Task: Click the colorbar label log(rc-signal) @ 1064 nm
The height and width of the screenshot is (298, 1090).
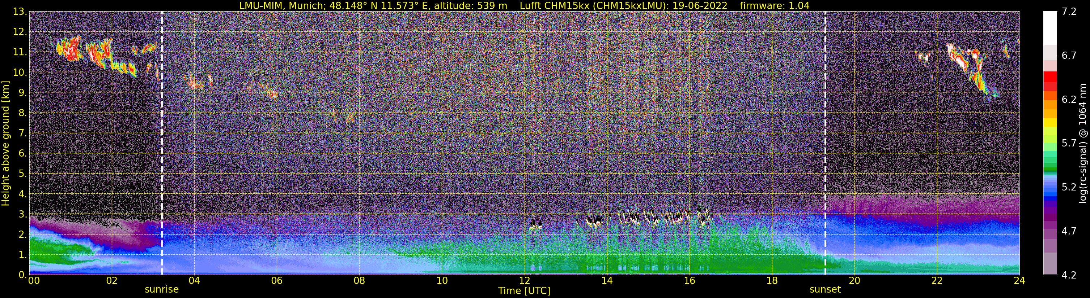Action: point(1083,143)
